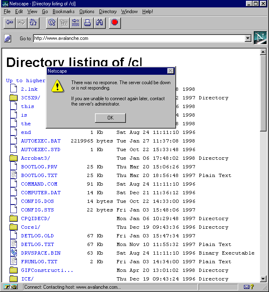Click the red Stop toolbar button
This screenshot has height=292, width=269.
click(115, 23)
